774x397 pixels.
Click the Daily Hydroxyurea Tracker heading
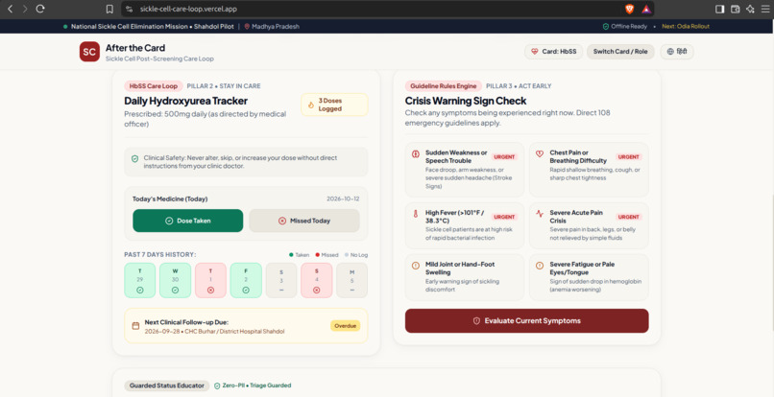coord(185,101)
